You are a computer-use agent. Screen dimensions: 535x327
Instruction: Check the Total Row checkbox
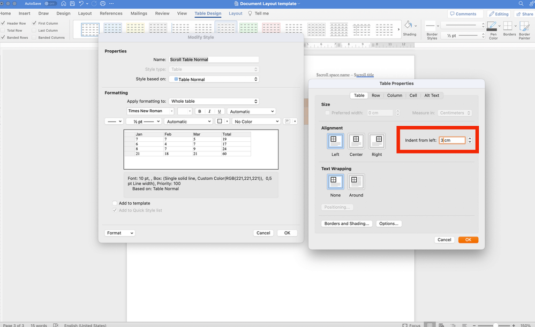[x=3, y=31]
